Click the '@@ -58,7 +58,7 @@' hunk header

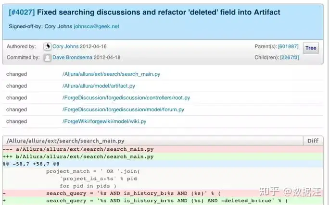[x=163, y=164]
